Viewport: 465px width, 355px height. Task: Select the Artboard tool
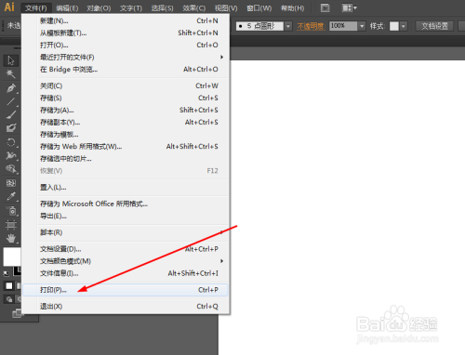coord(11,225)
